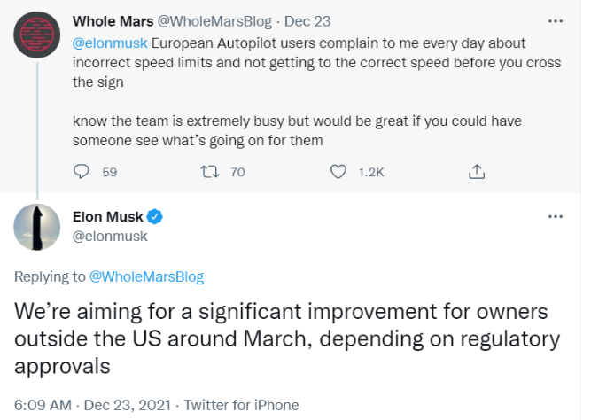Open the @elonmusk mention link
The image size is (591, 420).
110,43
